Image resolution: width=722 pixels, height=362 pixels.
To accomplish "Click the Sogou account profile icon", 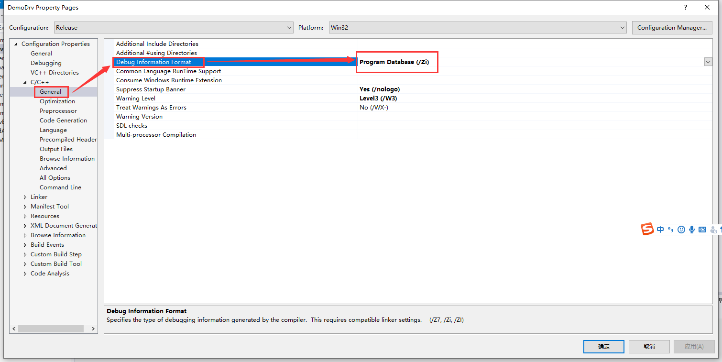I will coord(713,230).
